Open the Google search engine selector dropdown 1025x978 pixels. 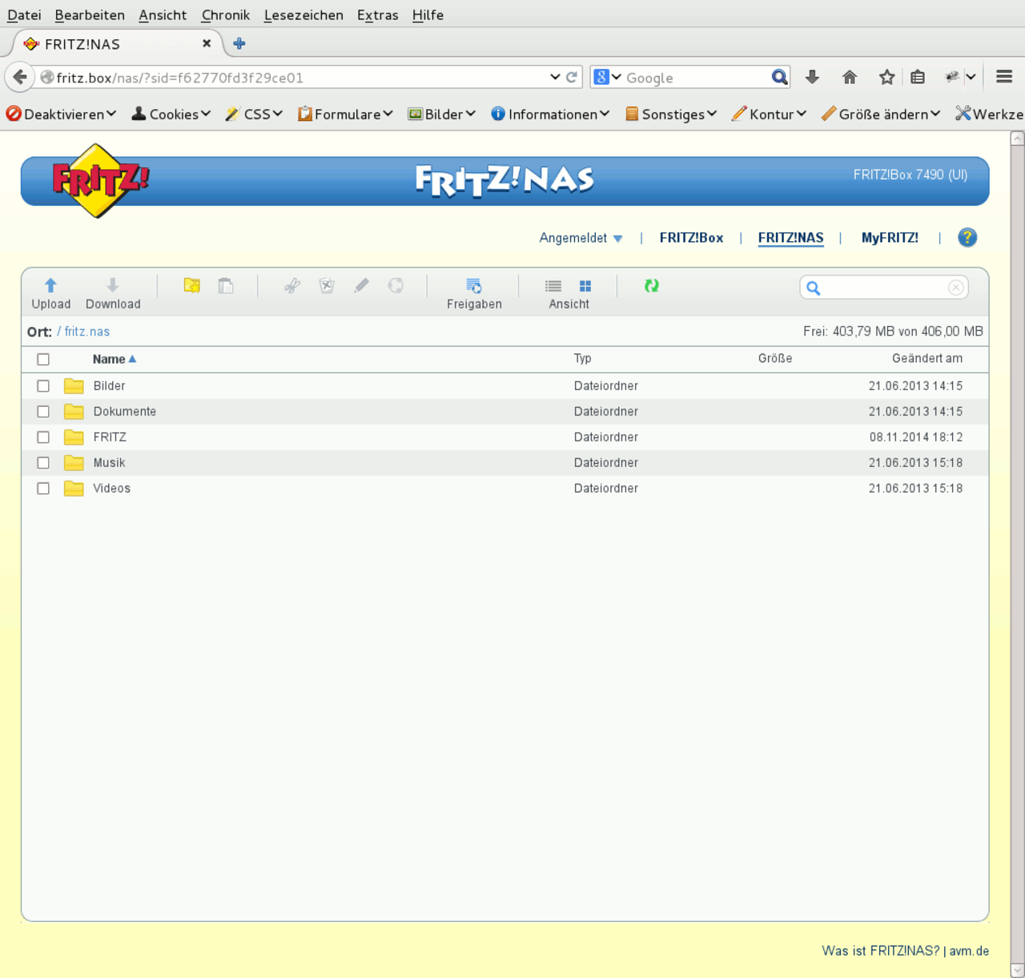coord(608,77)
